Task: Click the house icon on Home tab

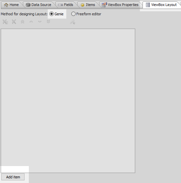Action: coord(6,5)
